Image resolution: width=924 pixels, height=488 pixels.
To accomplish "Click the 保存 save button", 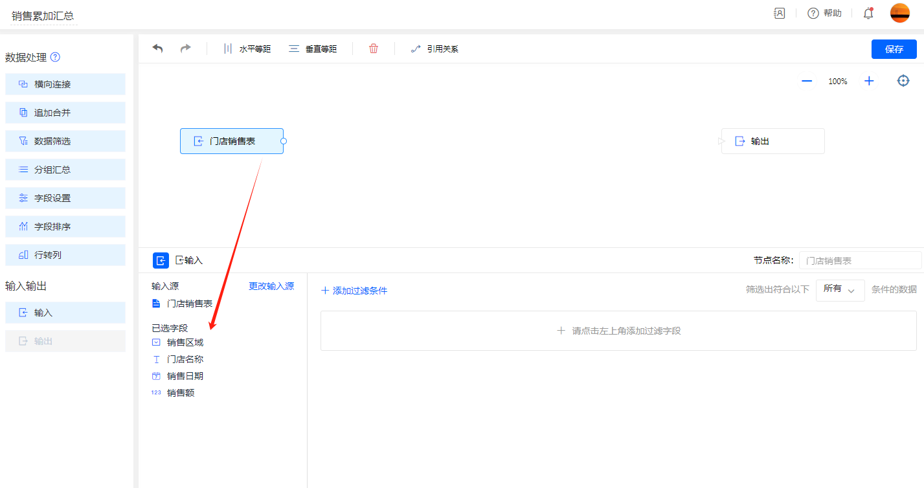I will coord(894,49).
